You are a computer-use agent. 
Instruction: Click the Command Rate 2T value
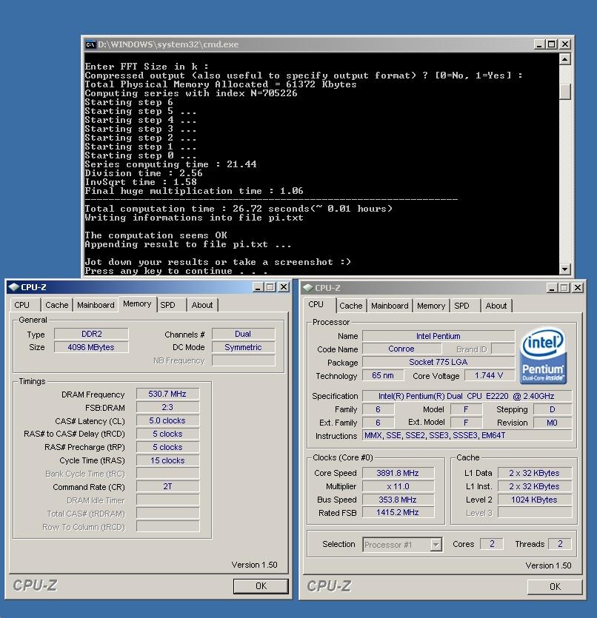[167, 487]
